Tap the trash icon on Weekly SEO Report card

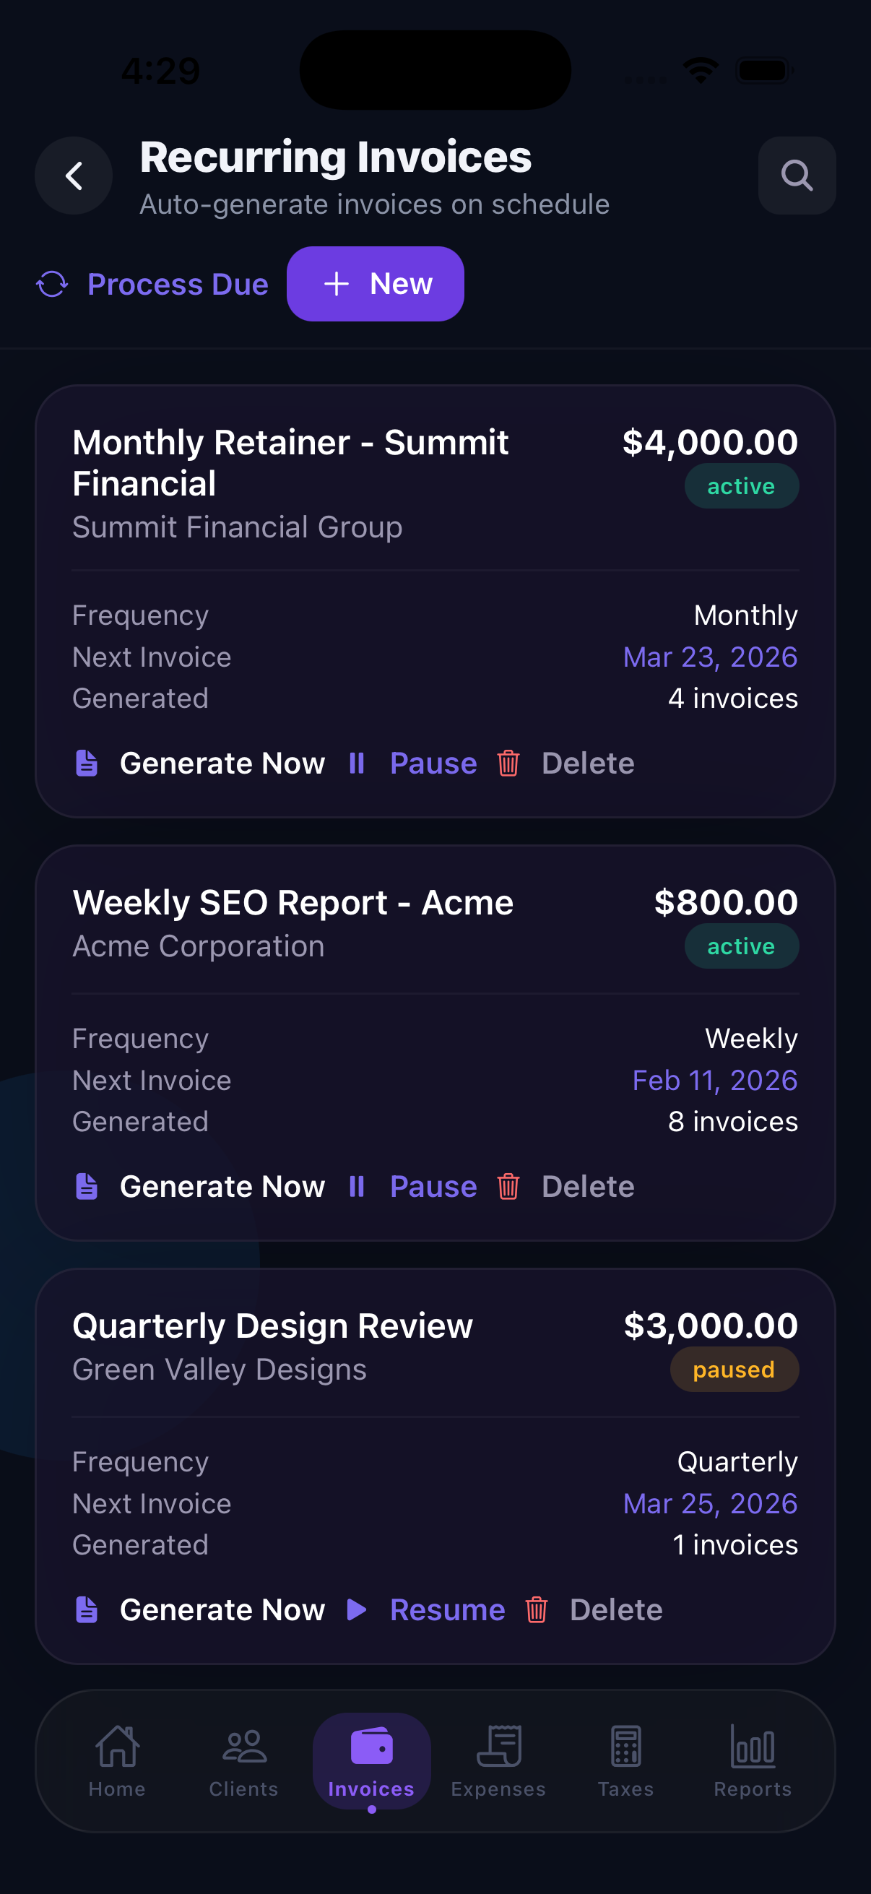click(508, 1186)
